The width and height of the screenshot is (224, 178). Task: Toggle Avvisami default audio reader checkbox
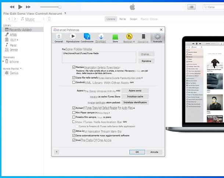(74, 108)
